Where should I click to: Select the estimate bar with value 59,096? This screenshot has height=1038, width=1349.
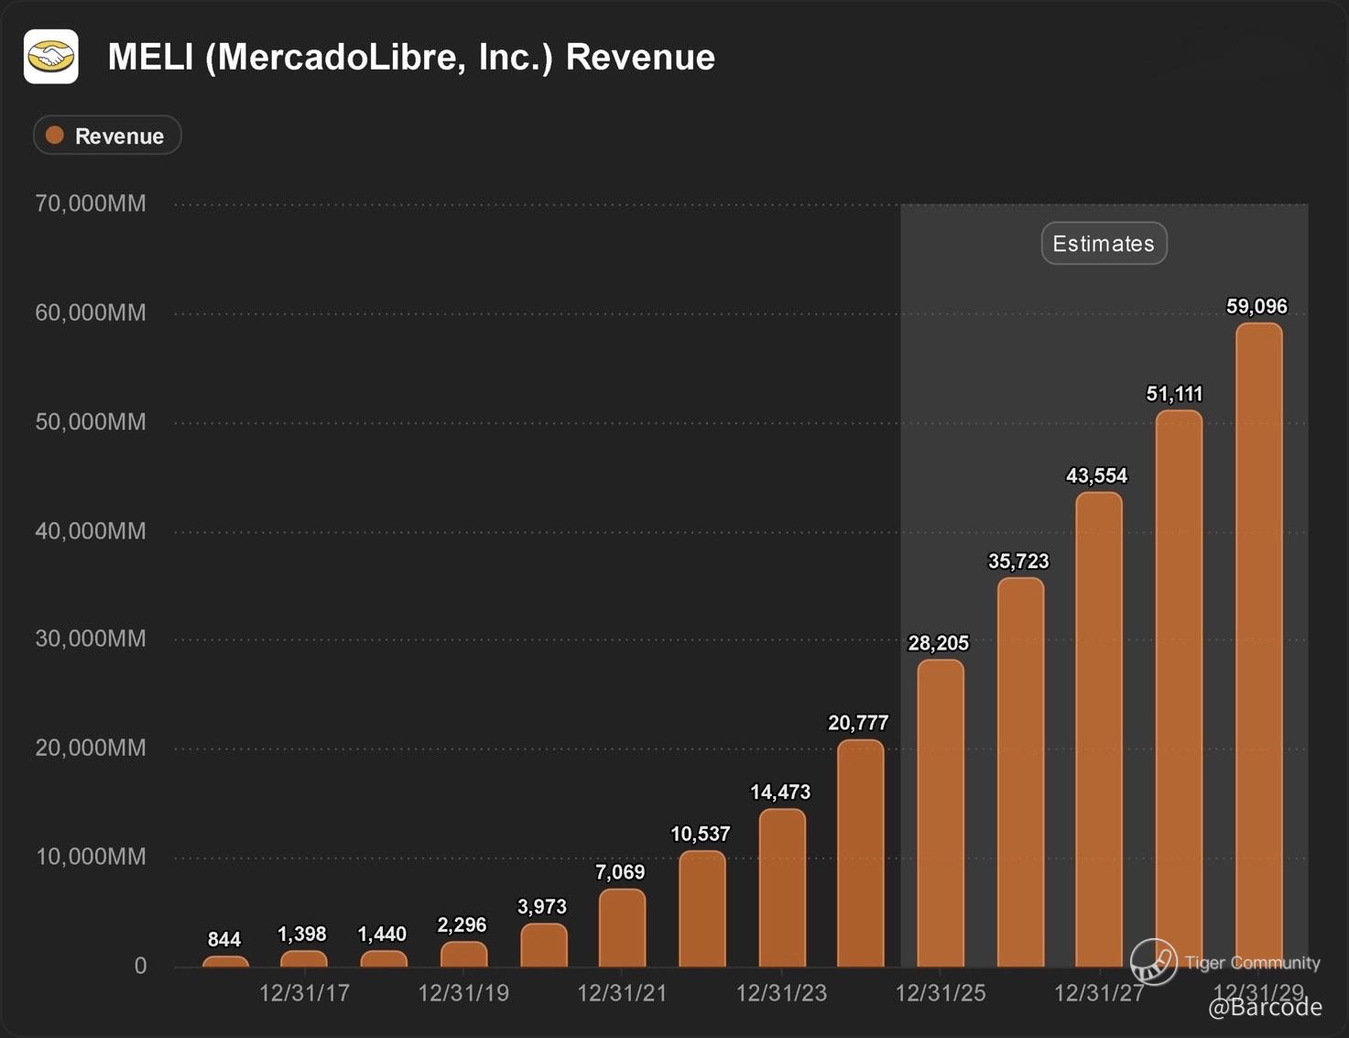coord(1259,645)
